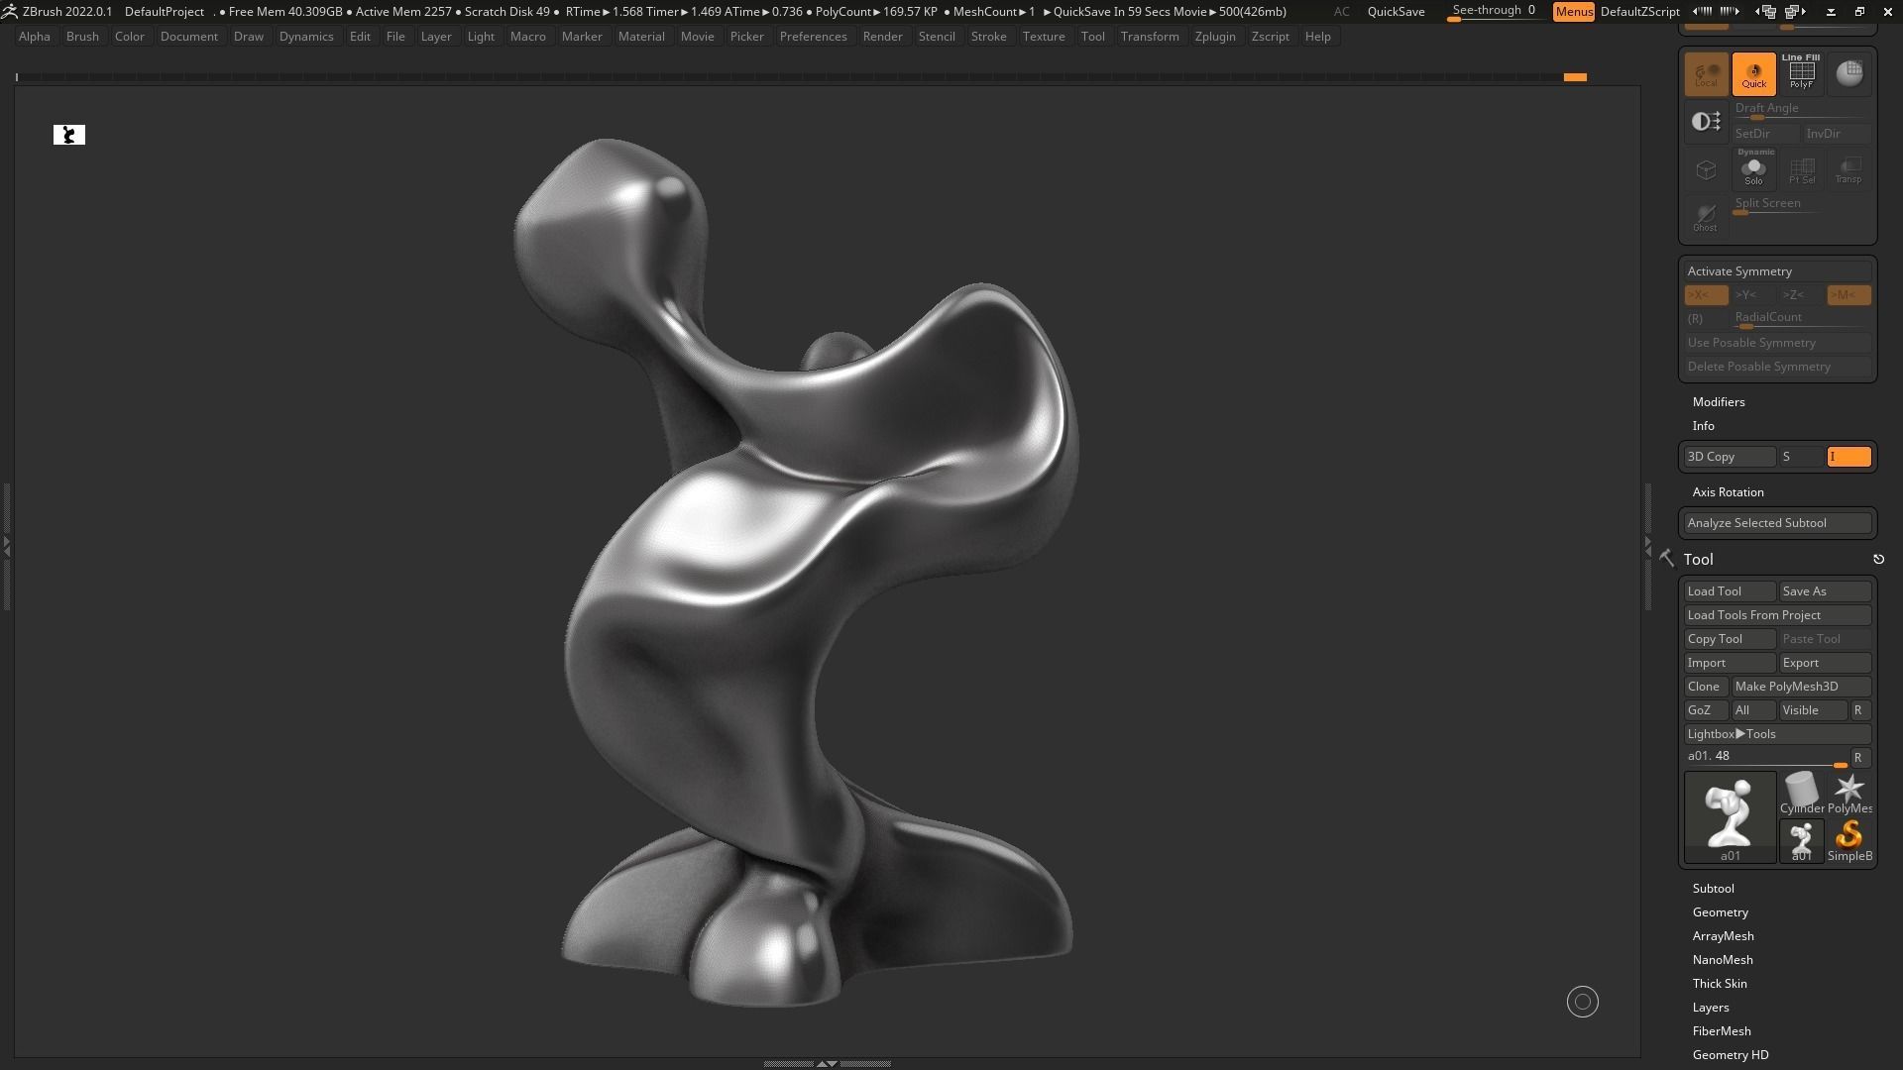The width and height of the screenshot is (1903, 1070).
Task: Open the Material menu
Action: pyautogui.click(x=641, y=37)
